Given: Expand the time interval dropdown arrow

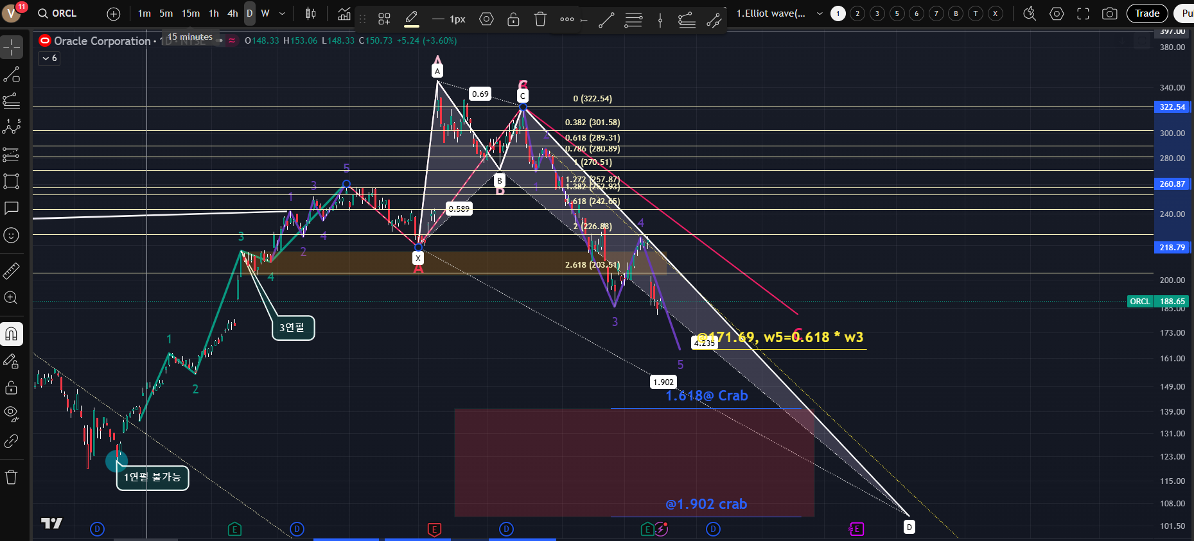Looking at the screenshot, I should (x=282, y=13).
